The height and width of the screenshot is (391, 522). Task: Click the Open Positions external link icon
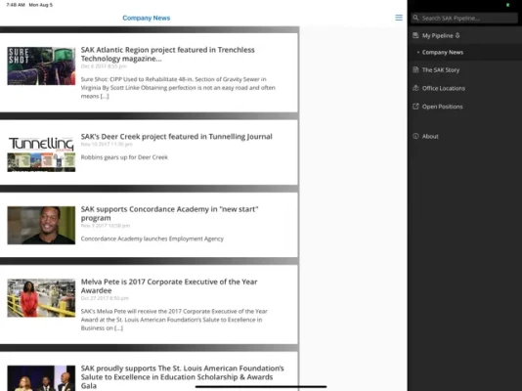[x=415, y=107]
